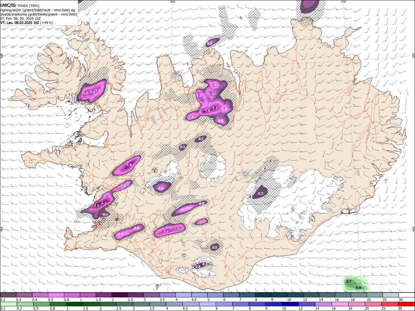Click the '20W' longitude label
The image size is (415, 311).
(x=172, y=2)
